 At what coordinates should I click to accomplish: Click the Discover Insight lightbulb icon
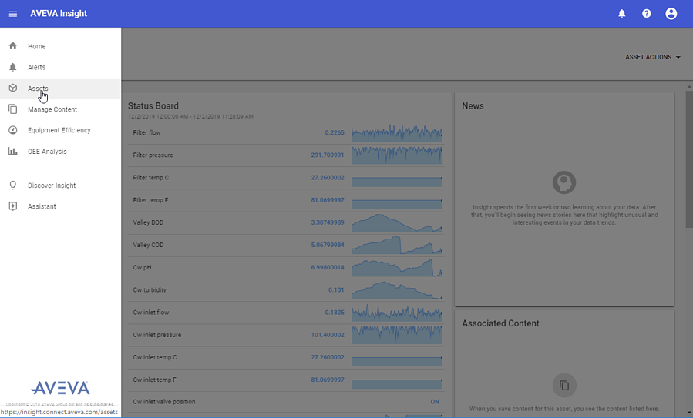[x=13, y=186]
